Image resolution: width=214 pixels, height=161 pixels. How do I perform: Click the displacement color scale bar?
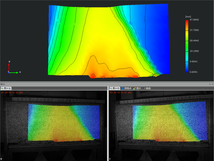187,47
